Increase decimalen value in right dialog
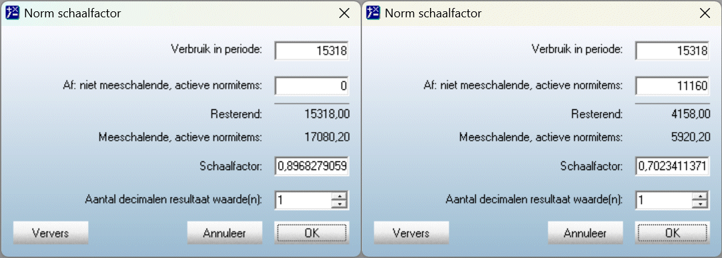722x258 pixels. click(x=701, y=196)
